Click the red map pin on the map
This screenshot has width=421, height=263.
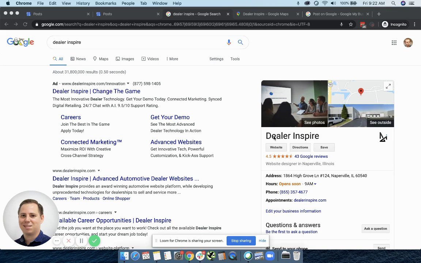tap(361, 92)
